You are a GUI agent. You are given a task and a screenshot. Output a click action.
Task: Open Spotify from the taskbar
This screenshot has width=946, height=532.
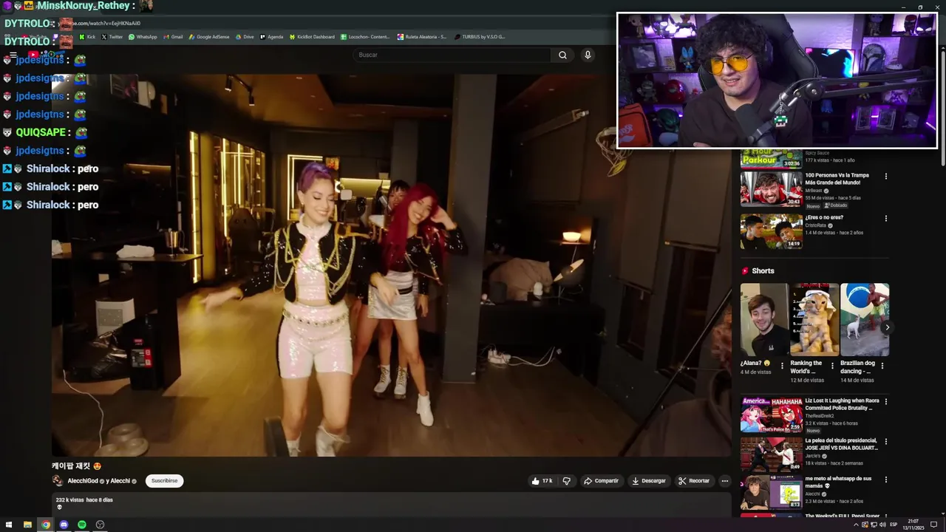82,525
